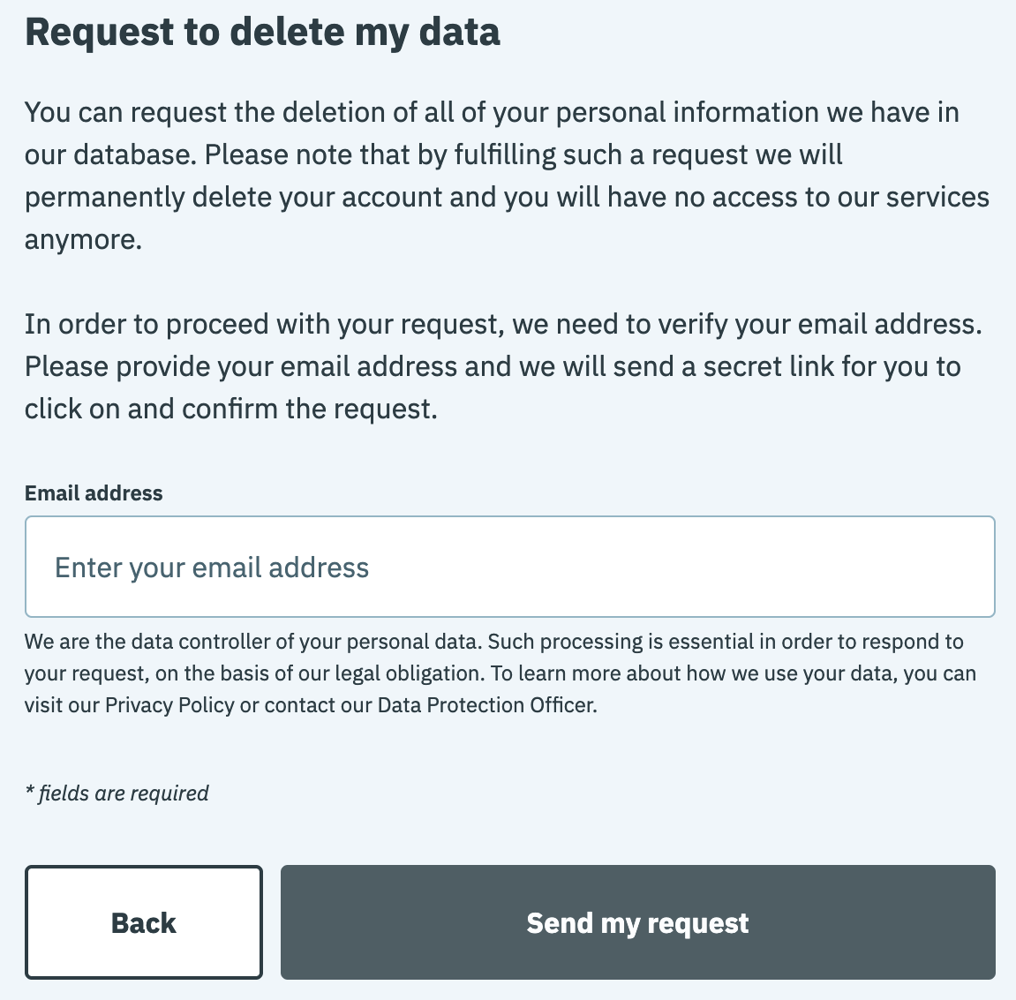Select the italic "fields are required" note

[124, 793]
